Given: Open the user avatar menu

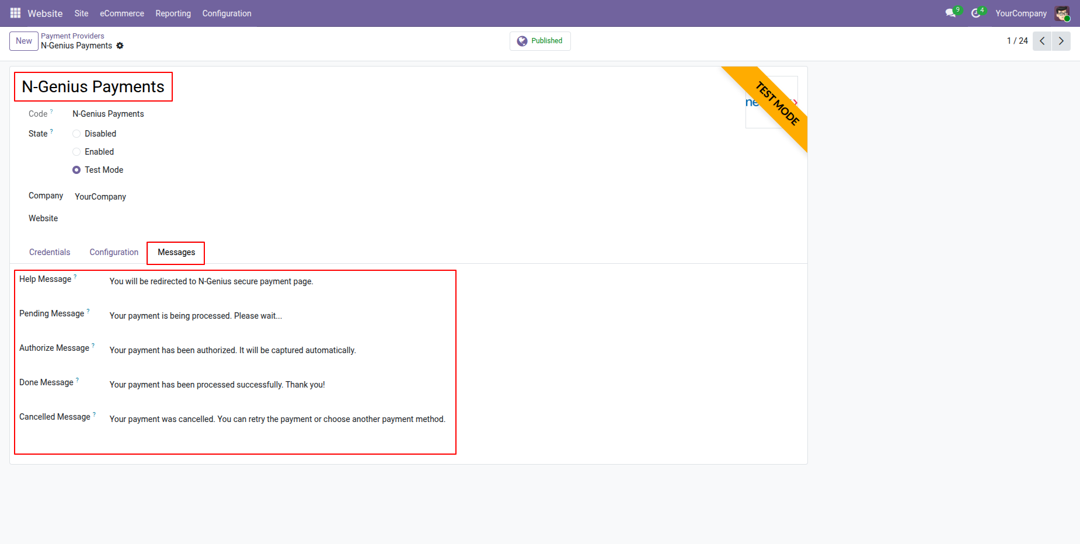Looking at the screenshot, I should 1062,13.
